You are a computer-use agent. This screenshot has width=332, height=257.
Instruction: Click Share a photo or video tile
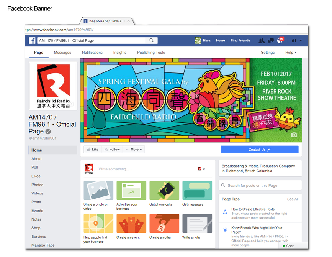coord(98,195)
